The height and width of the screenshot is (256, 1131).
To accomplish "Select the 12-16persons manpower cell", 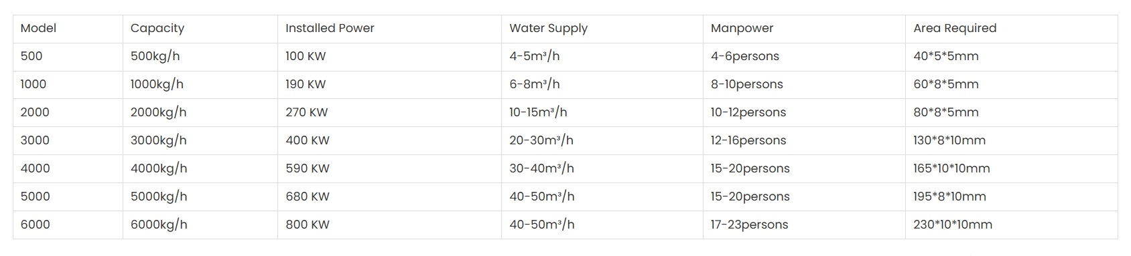I will (804, 141).
